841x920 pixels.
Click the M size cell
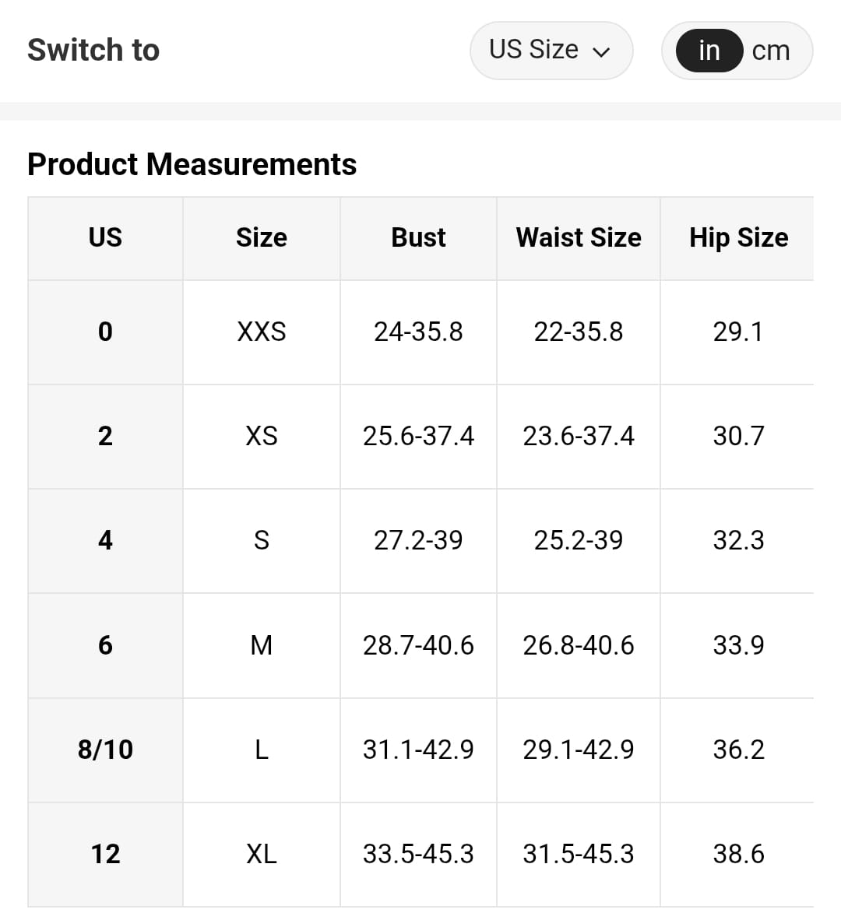click(262, 645)
